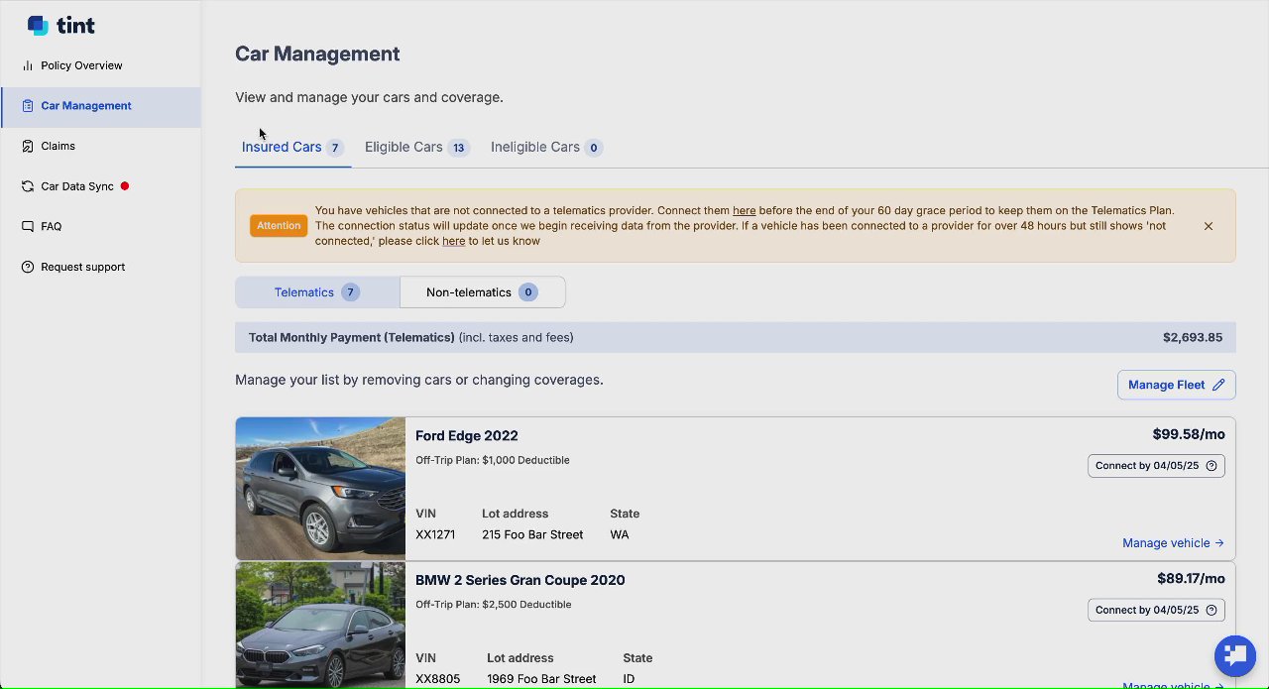Click lot address 1969 Foo Bar Street
Viewport: 1269px width, 689px height.
pyautogui.click(x=541, y=679)
